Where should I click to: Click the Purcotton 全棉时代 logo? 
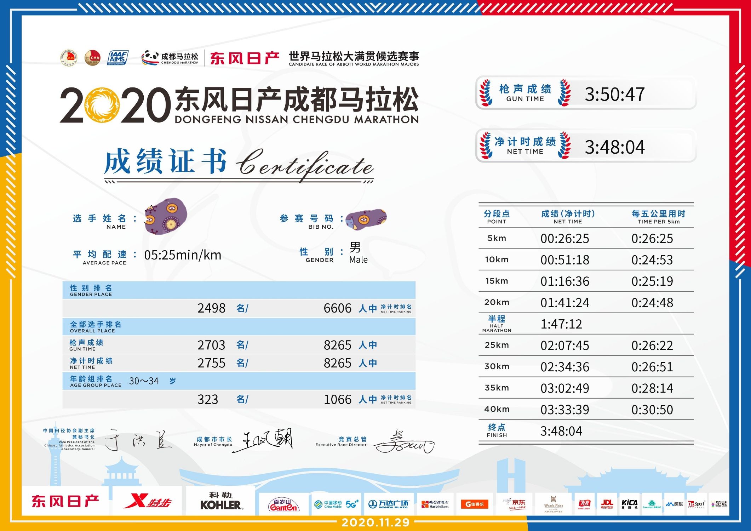tap(652, 504)
